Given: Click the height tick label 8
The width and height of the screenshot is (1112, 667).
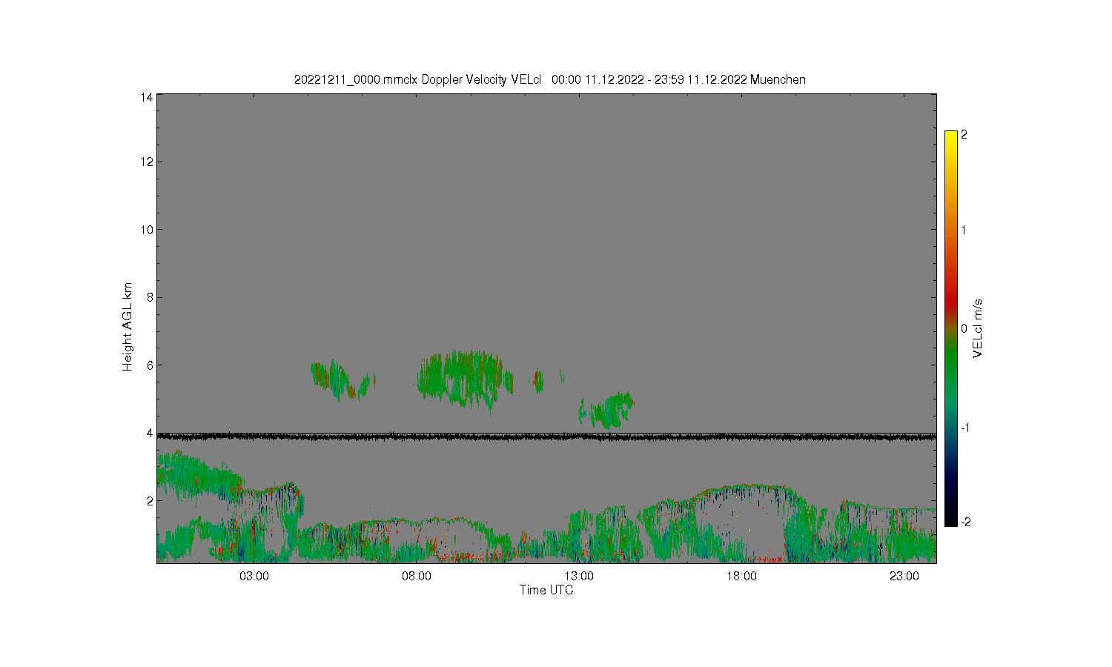Looking at the screenshot, I should [x=150, y=297].
